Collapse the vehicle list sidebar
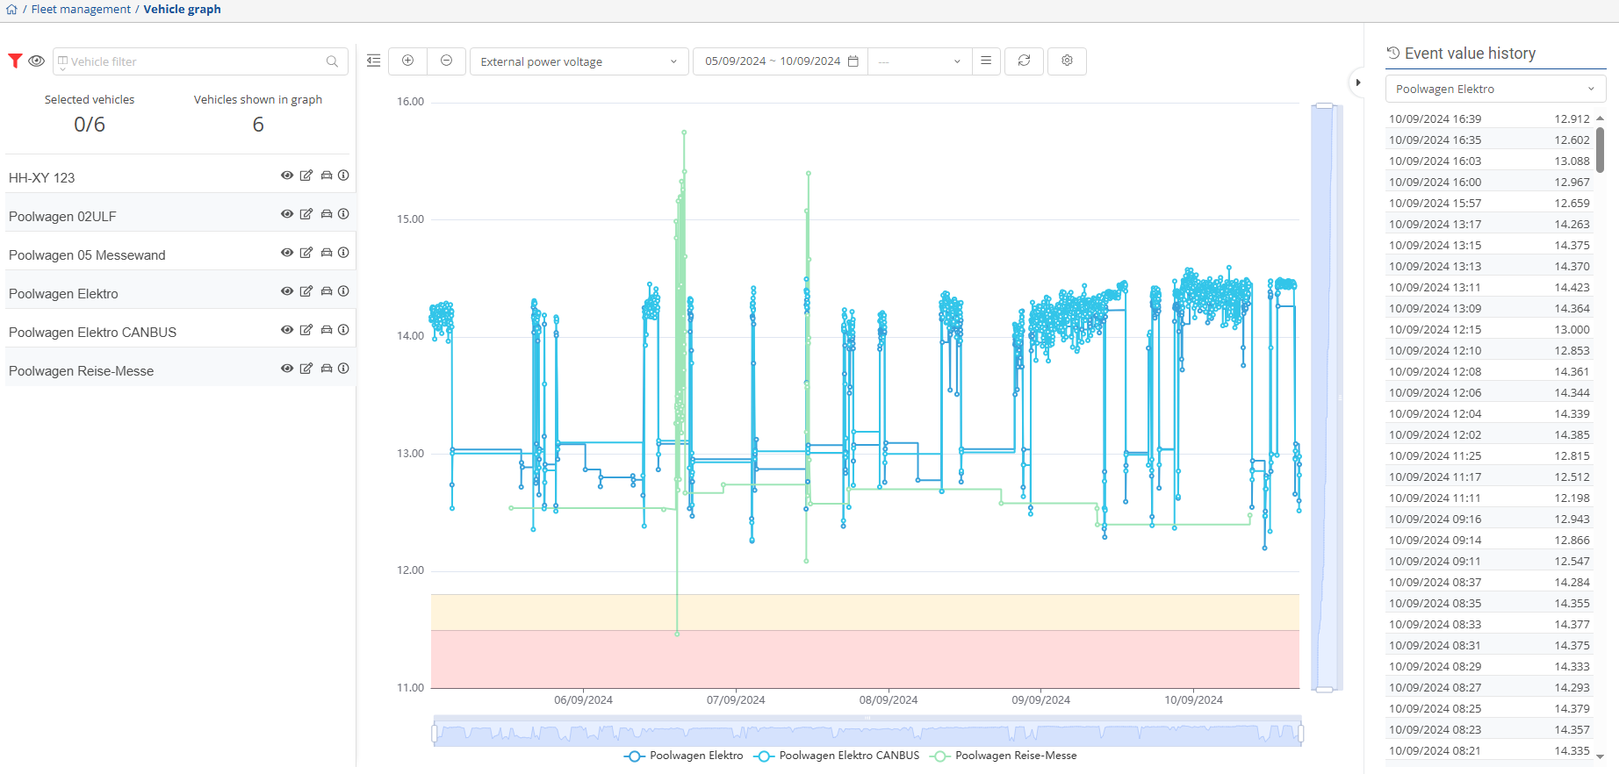1619x774 pixels. tap(373, 61)
